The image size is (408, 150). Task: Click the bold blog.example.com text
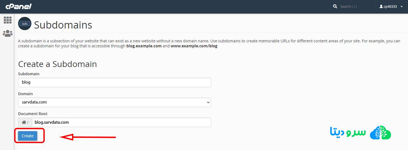pos(144,46)
